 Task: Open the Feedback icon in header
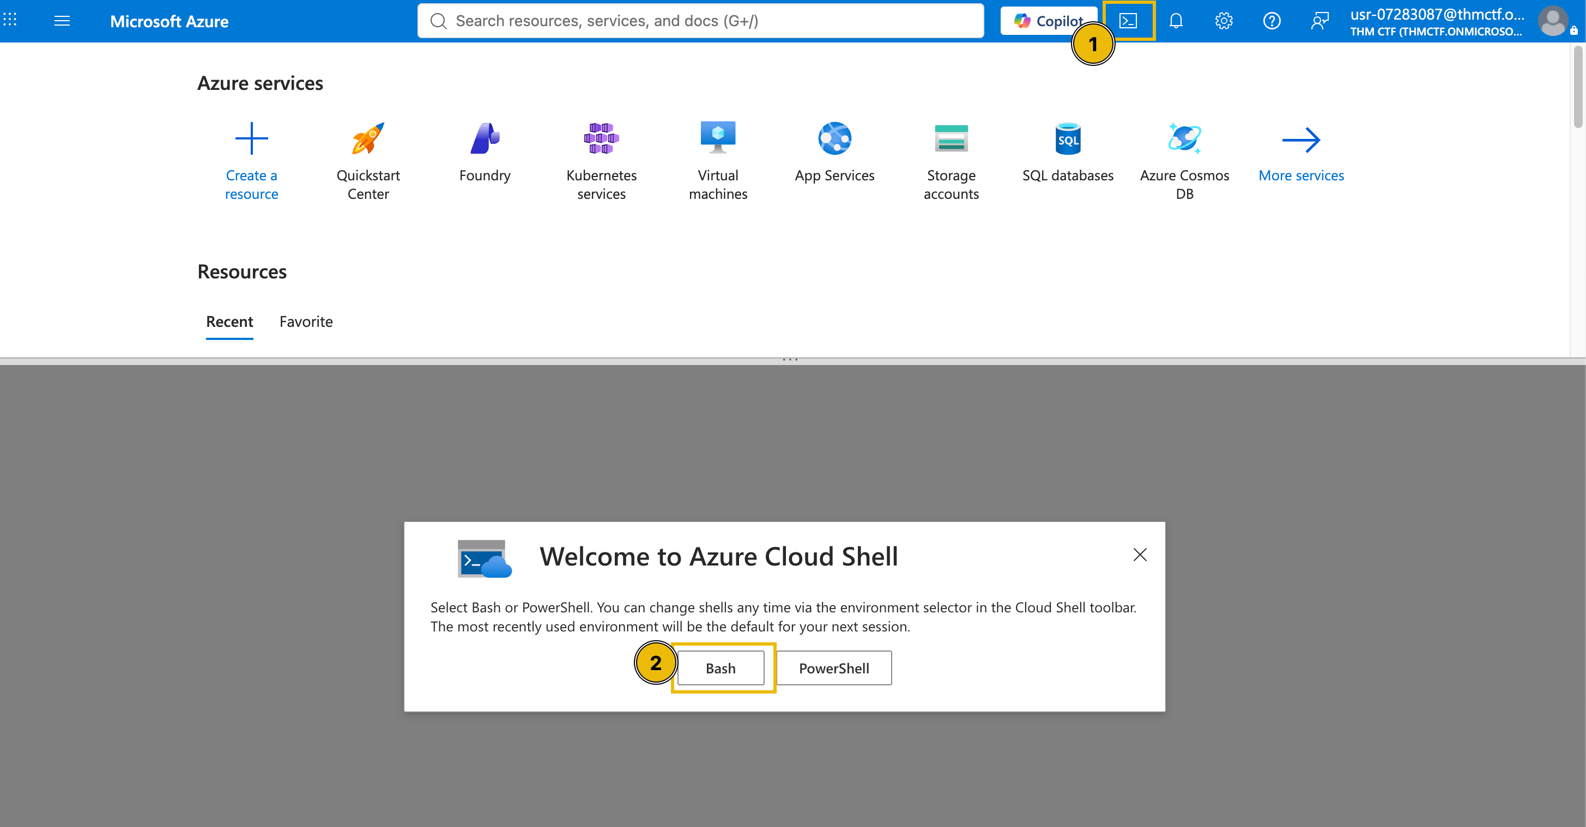click(1320, 21)
